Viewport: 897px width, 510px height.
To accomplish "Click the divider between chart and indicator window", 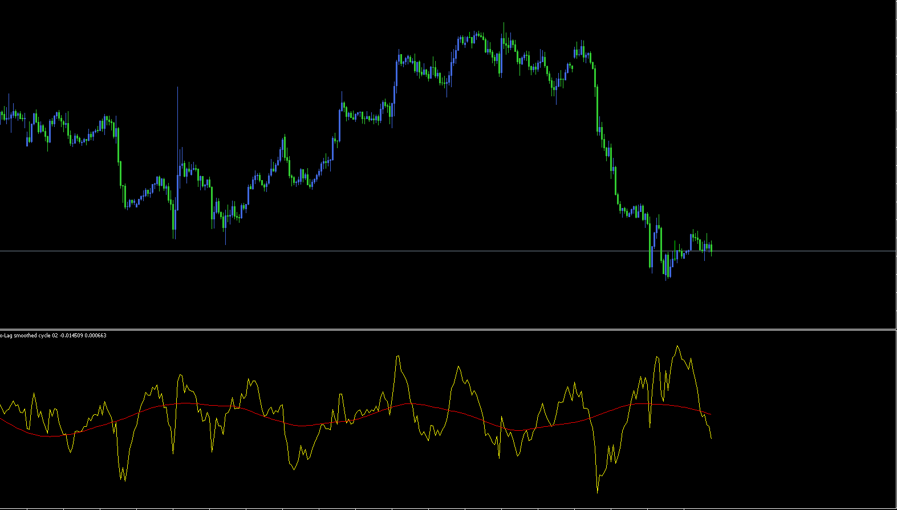I will 448,329.
